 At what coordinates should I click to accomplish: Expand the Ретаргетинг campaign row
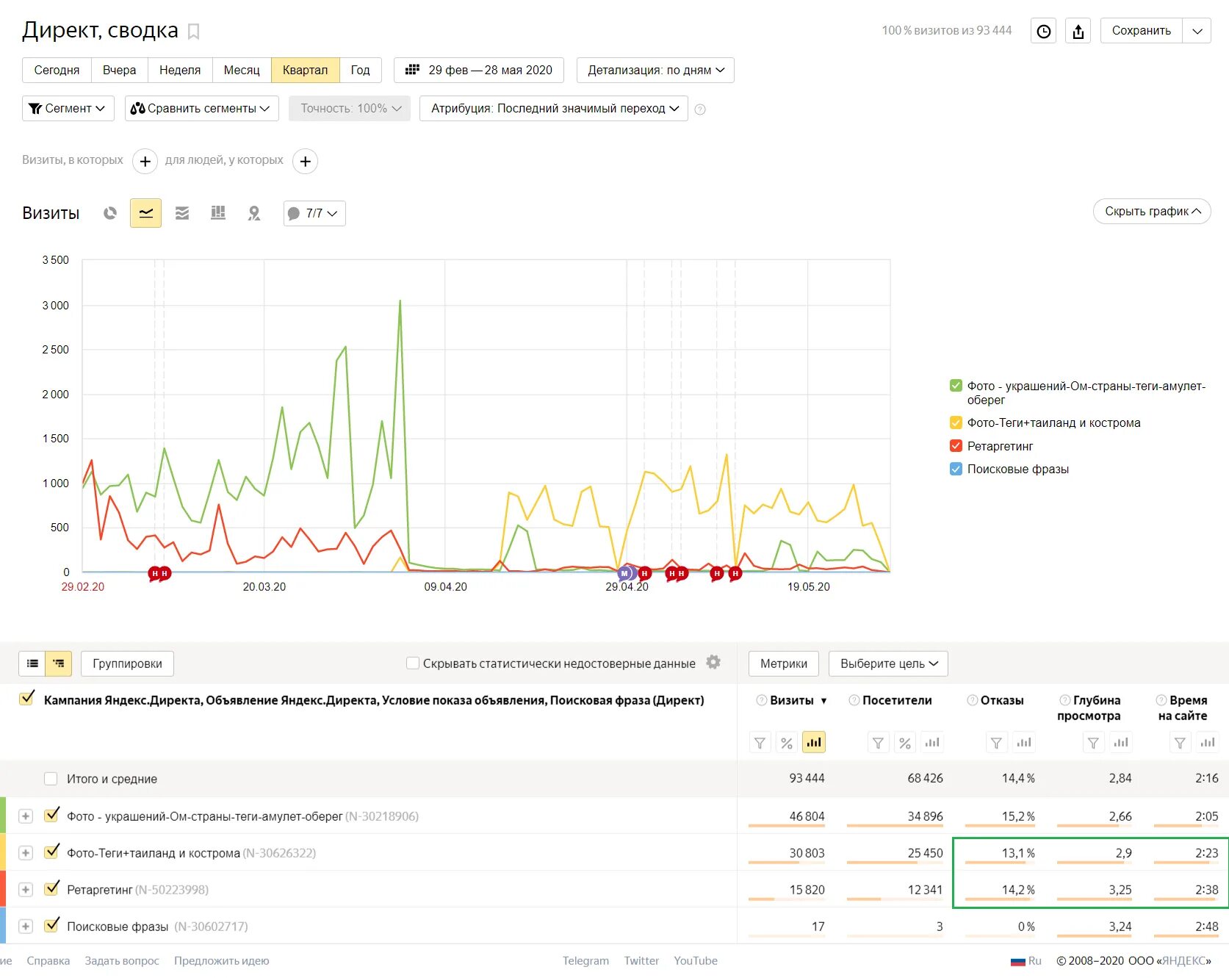coord(26,890)
